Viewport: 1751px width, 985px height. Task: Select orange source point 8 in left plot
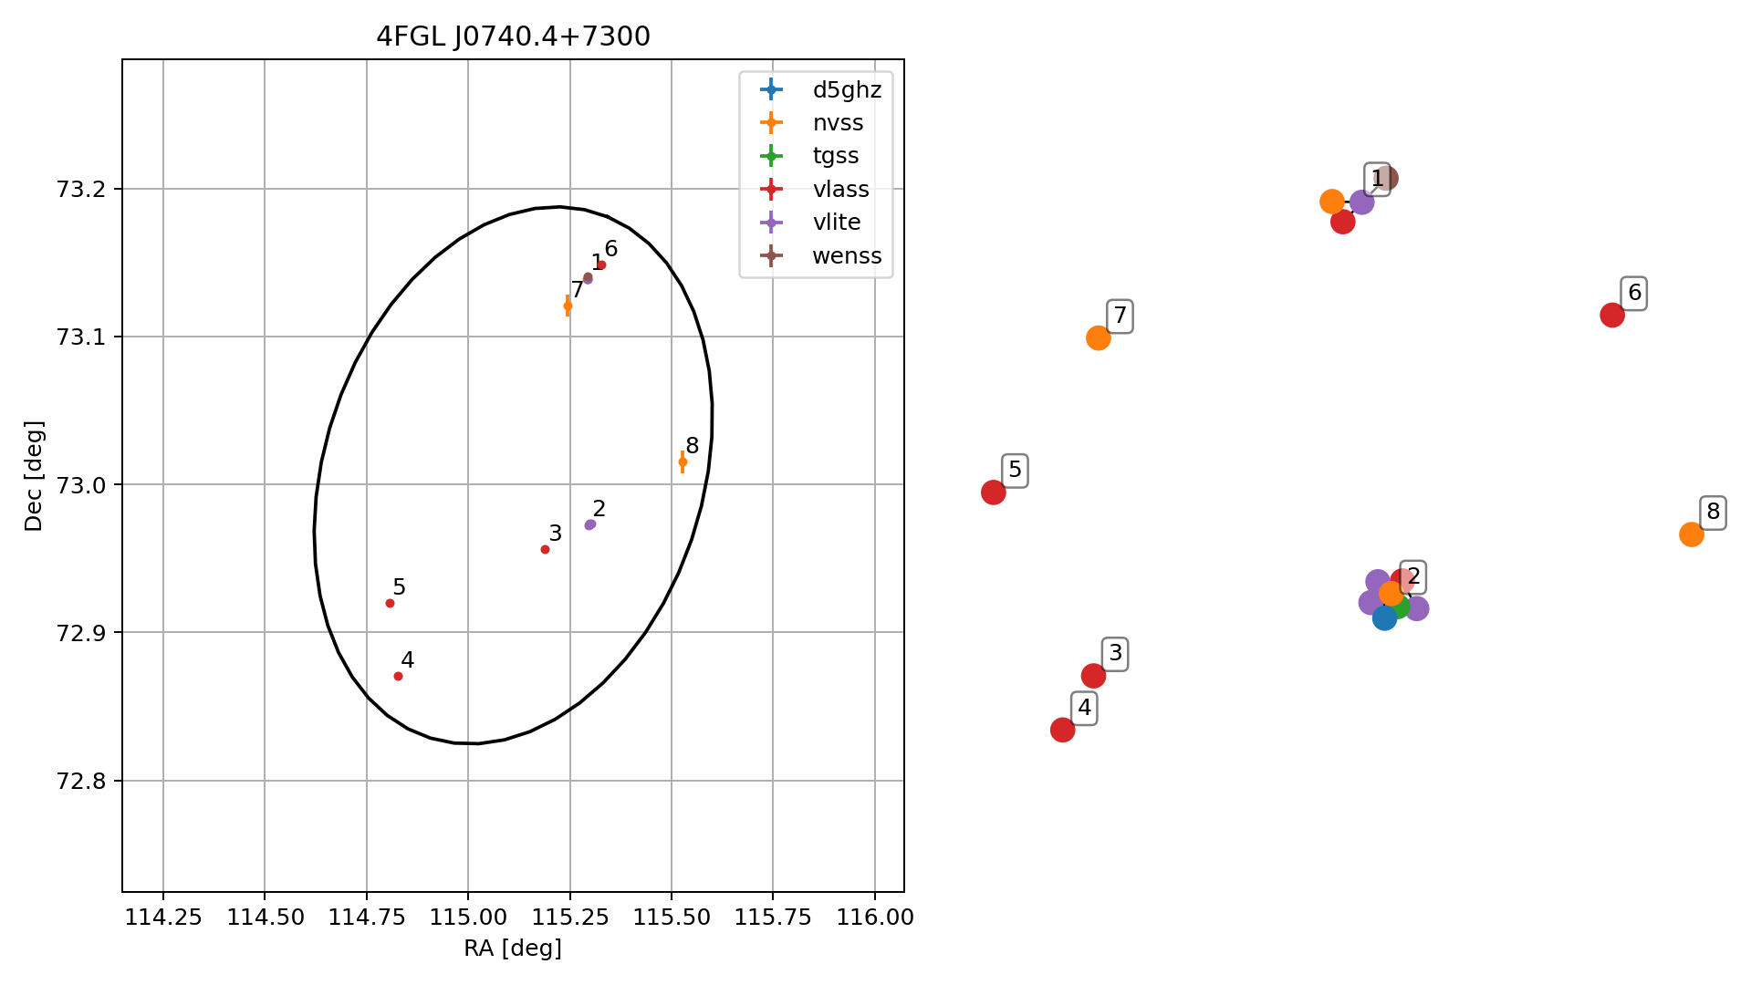(683, 461)
